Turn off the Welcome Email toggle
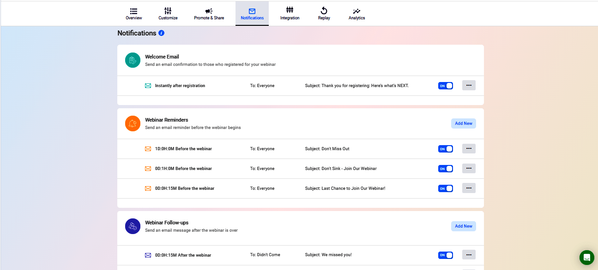 pyautogui.click(x=446, y=86)
